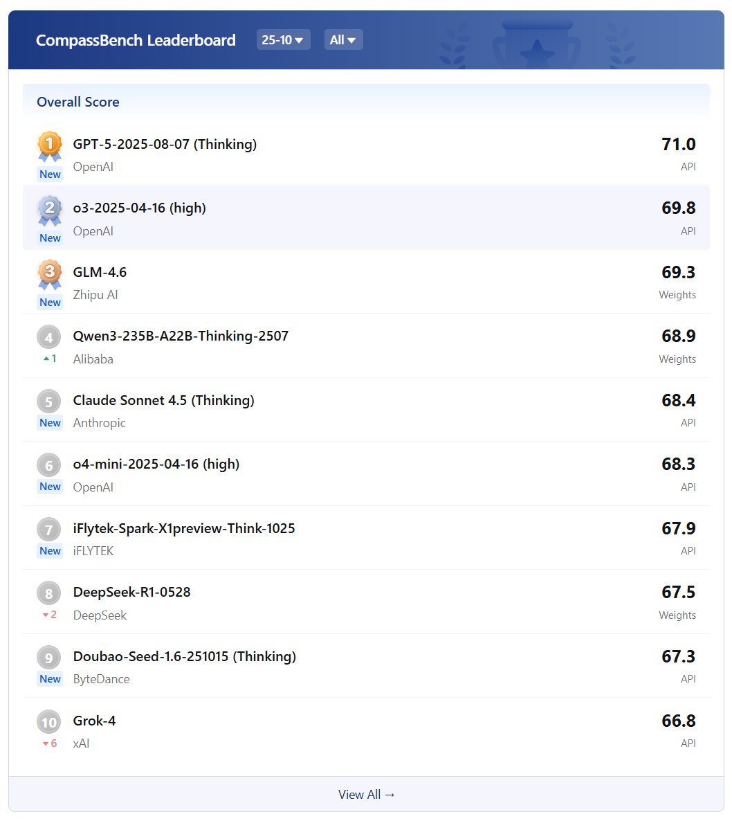
Task: Select the Grok-4 model name
Action: coord(94,721)
